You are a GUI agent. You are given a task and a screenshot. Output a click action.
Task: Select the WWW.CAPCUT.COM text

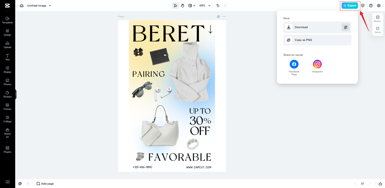(199, 167)
